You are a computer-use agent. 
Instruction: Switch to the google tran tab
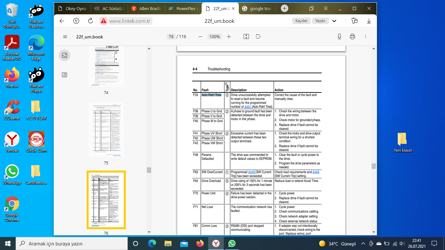(257, 9)
